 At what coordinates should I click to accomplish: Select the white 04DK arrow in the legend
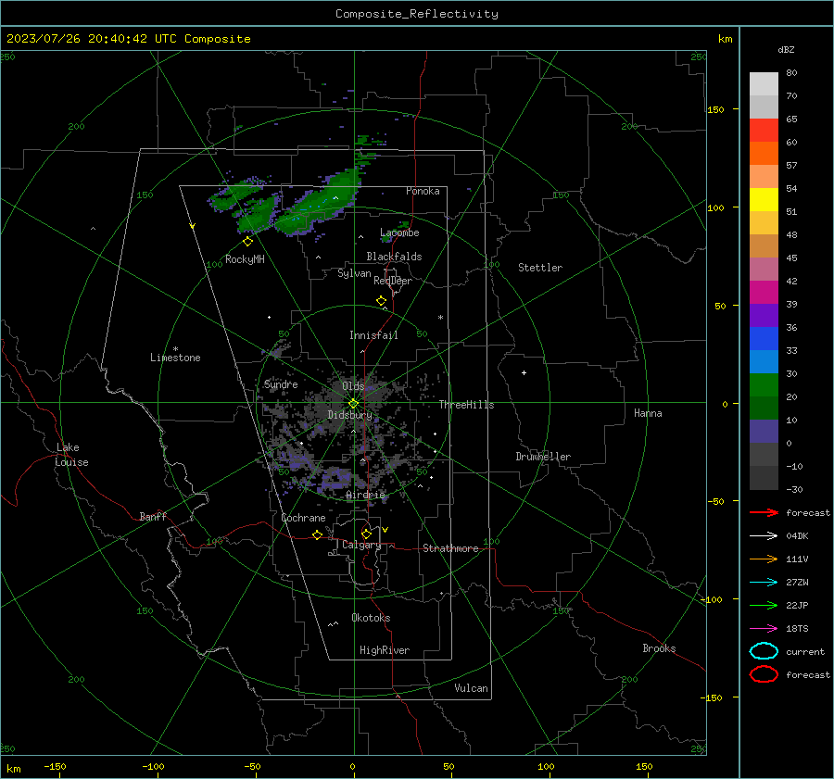point(764,536)
